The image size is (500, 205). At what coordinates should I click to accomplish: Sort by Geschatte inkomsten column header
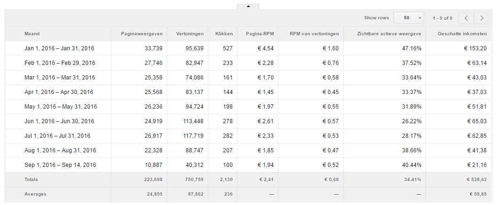tap(462, 34)
